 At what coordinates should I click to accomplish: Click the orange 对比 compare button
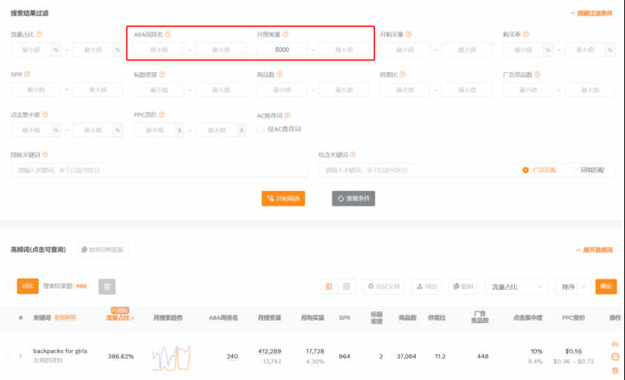pyautogui.click(x=28, y=286)
